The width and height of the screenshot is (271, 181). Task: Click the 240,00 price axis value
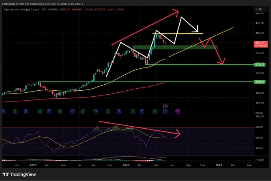260,73
